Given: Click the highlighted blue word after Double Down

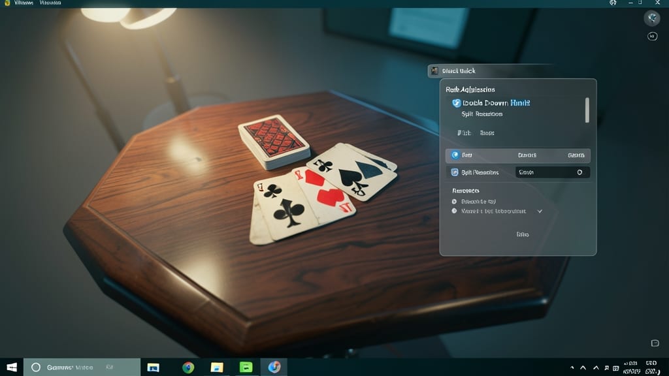Looking at the screenshot, I should tap(520, 102).
